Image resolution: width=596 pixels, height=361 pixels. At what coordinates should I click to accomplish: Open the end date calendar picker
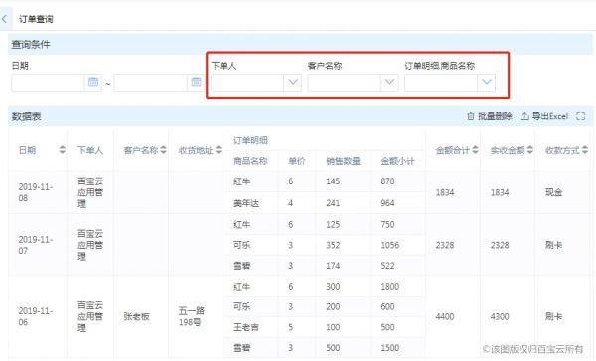[x=196, y=82]
